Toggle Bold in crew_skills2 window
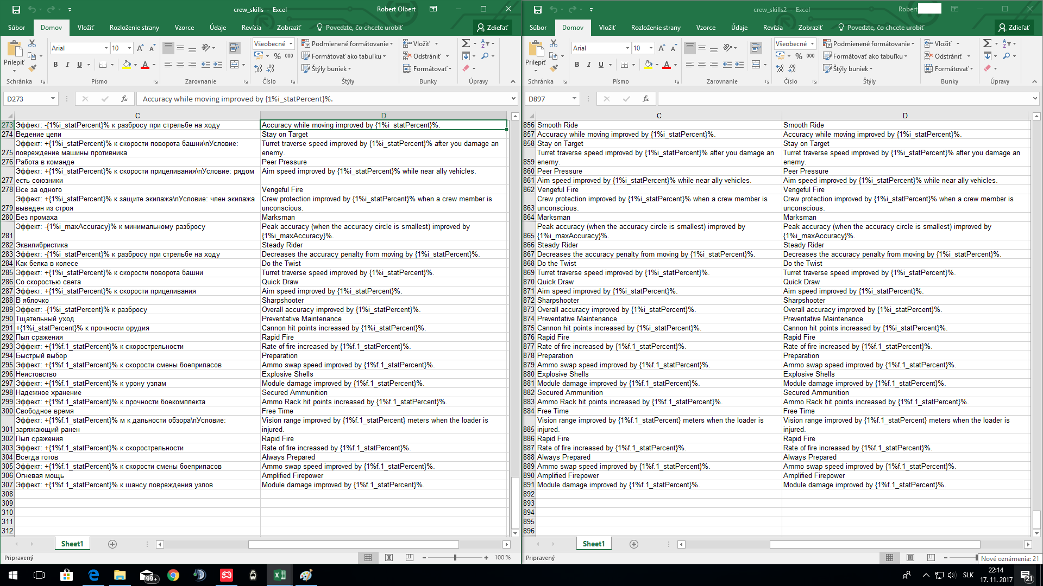 click(577, 65)
